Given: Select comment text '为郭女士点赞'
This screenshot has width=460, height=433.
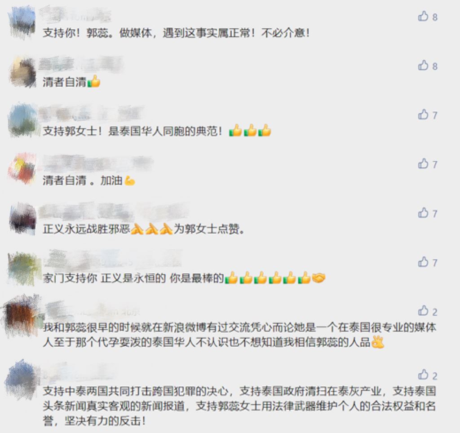Looking at the screenshot, I should pos(209,229).
